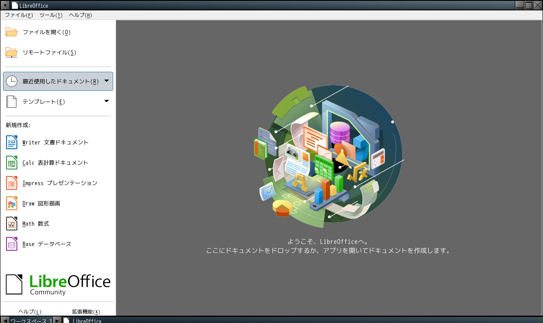Click the Impress presentation icon
Image resolution: width=543 pixels, height=323 pixels.
tap(12, 183)
